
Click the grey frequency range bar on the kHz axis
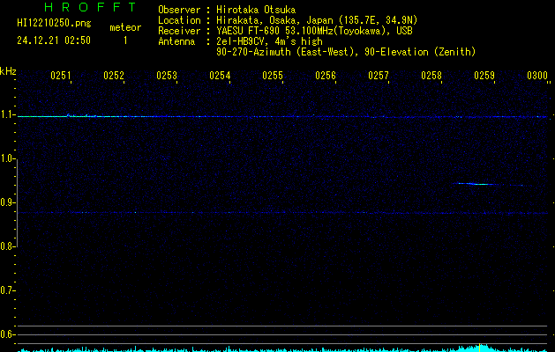coord(17,203)
